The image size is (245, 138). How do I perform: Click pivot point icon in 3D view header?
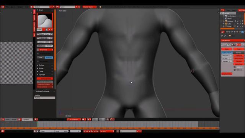click(x=89, y=119)
